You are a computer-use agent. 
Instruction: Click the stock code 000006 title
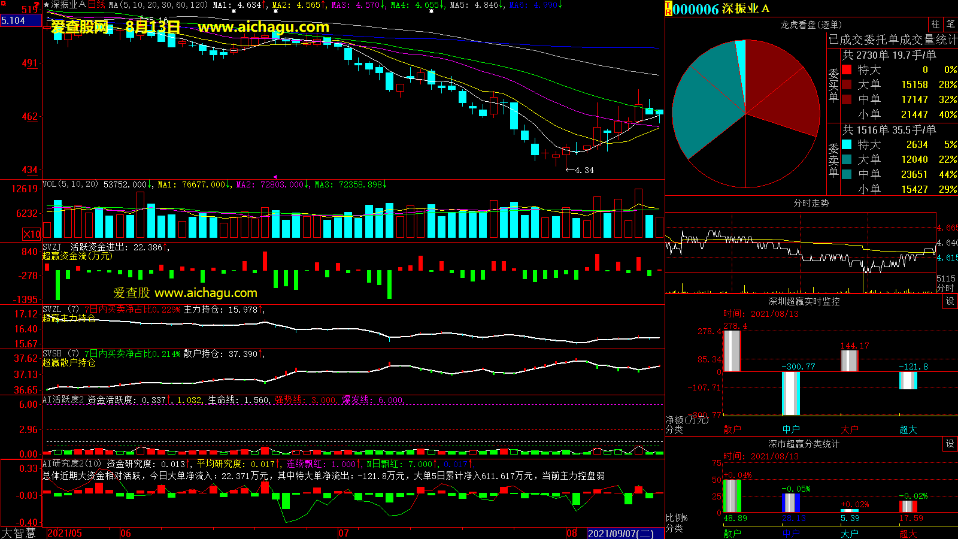[696, 9]
